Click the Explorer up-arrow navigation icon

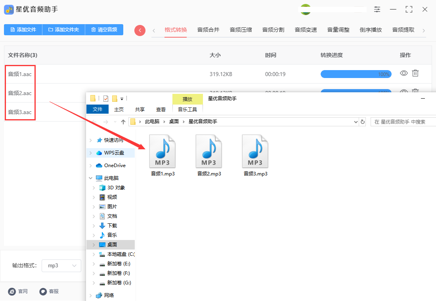123,122
